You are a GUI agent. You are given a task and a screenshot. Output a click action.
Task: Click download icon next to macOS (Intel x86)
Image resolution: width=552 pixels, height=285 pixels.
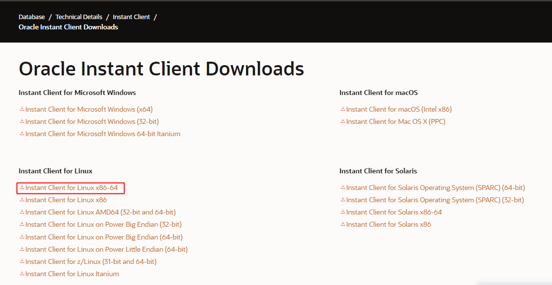coord(342,109)
